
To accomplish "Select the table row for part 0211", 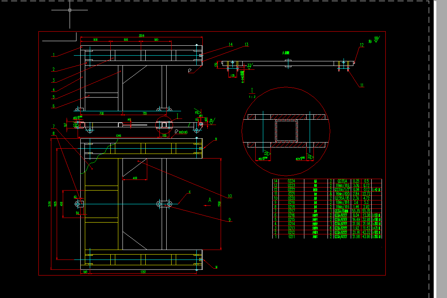I will tap(291, 236).
